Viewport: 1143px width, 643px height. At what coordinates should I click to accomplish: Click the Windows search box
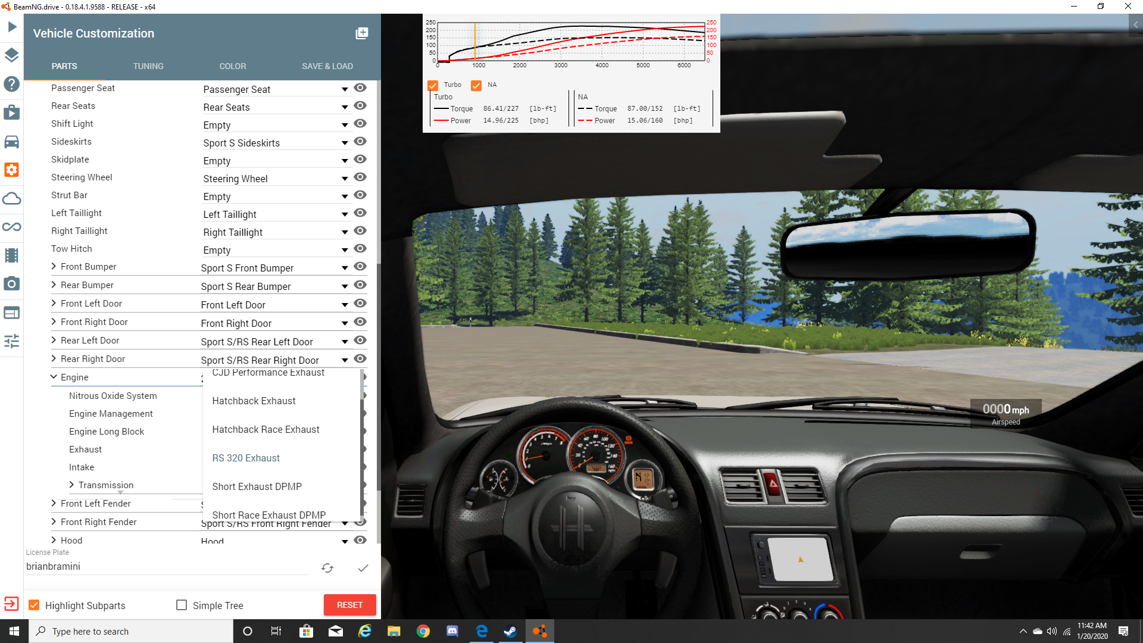point(131,631)
